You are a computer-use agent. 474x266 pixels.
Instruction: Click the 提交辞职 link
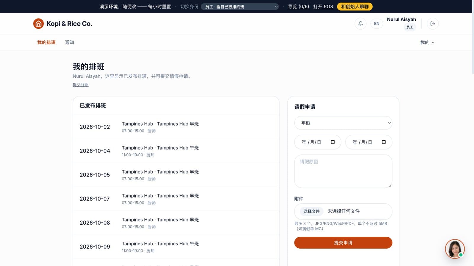(81, 85)
